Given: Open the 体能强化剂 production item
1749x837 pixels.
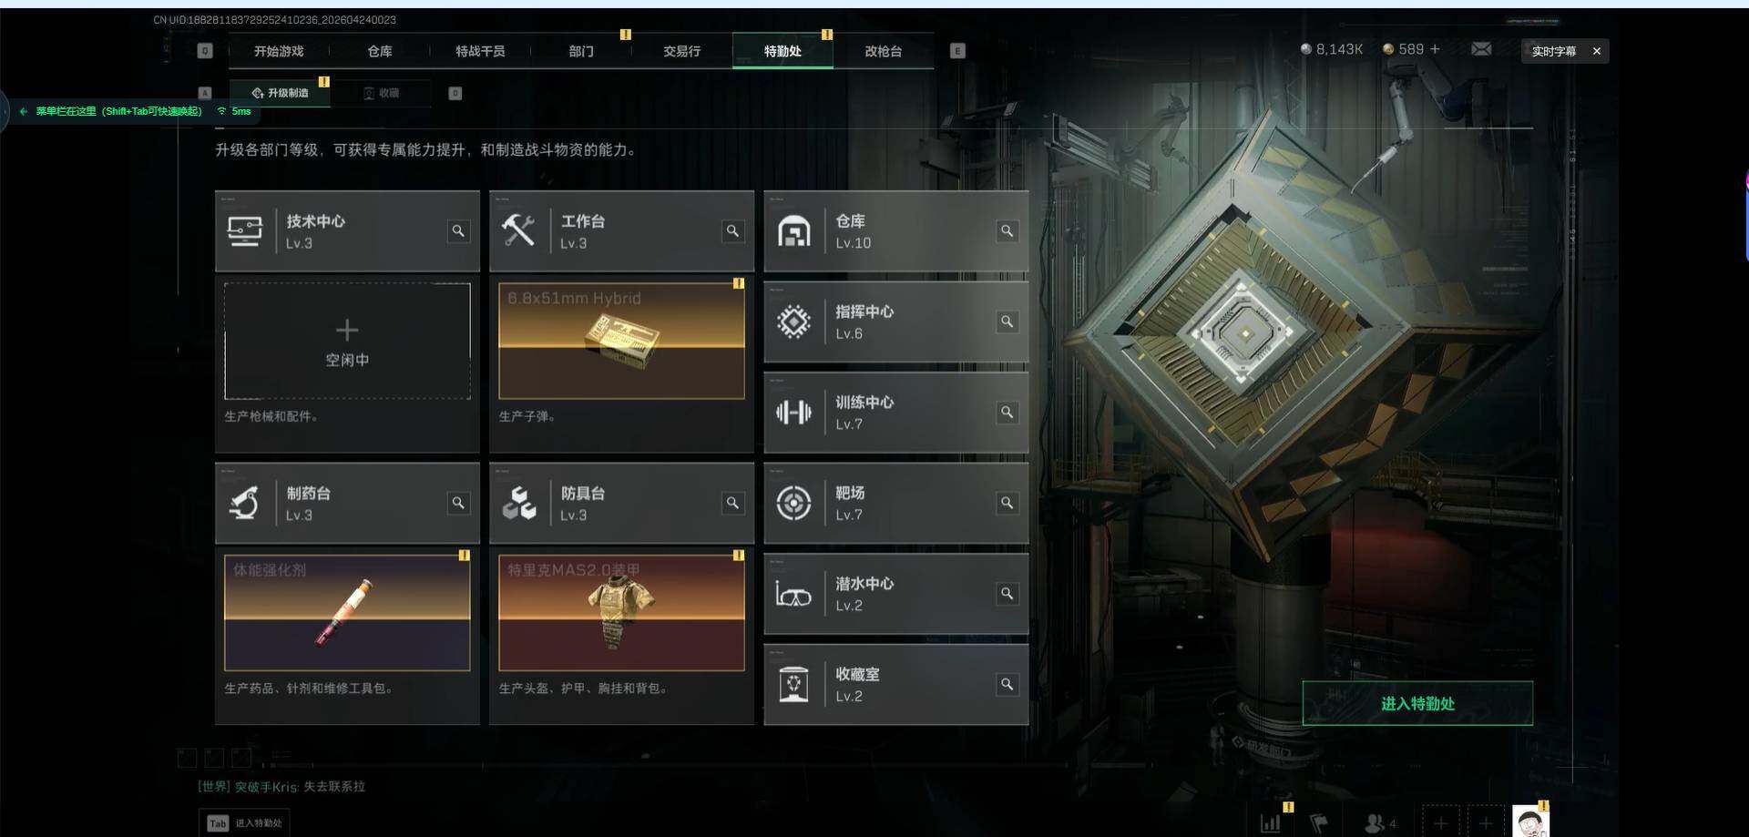Looking at the screenshot, I should 347,612.
